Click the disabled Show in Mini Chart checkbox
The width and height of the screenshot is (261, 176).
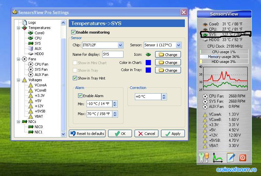click(x=75, y=63)
